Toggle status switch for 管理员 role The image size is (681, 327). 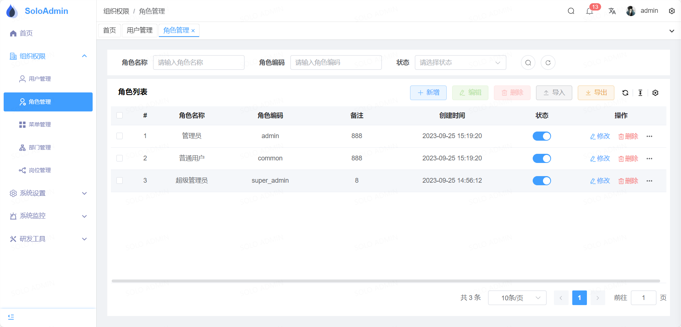pyautogui.click(x=542, y=136)
